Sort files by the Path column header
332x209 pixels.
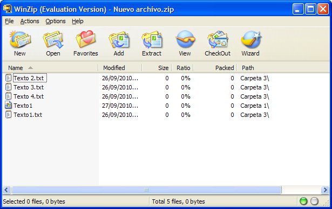pyautogui.click(x=283, y=68)
